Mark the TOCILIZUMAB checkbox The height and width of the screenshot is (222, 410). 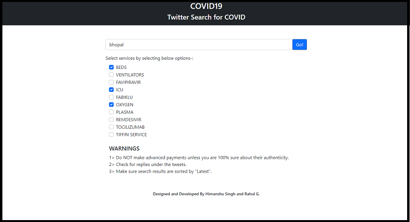coord(111,127)
